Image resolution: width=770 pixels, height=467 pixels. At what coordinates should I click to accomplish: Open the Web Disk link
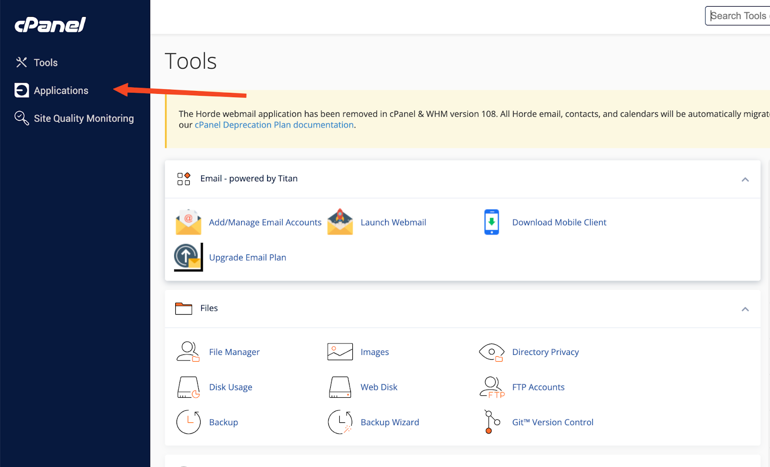click(379, 387)
